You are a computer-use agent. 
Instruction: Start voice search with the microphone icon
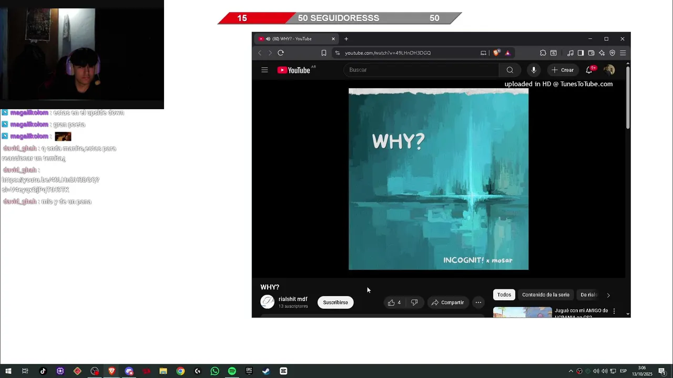534,70
